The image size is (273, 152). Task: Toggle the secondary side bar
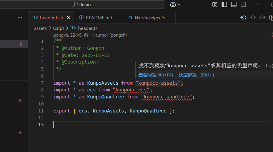click(243, 4)
